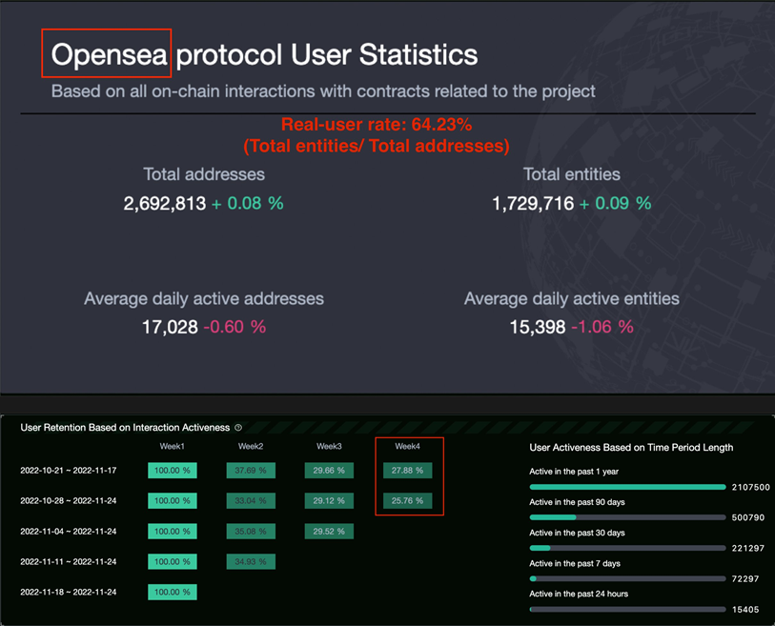Screen dimensions: 775x626
Task: Click the Week4 column header
Action: click(407, 446)
